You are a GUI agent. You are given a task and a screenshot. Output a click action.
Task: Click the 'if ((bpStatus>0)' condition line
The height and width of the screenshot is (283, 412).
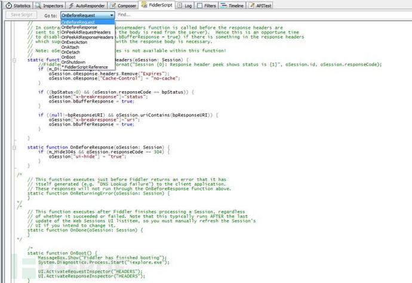click(x=116, y=92)
